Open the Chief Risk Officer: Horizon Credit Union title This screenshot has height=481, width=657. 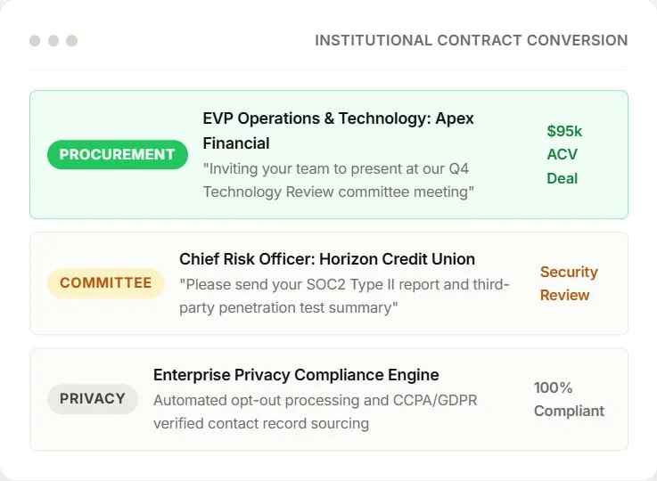[x=327, y=259]
